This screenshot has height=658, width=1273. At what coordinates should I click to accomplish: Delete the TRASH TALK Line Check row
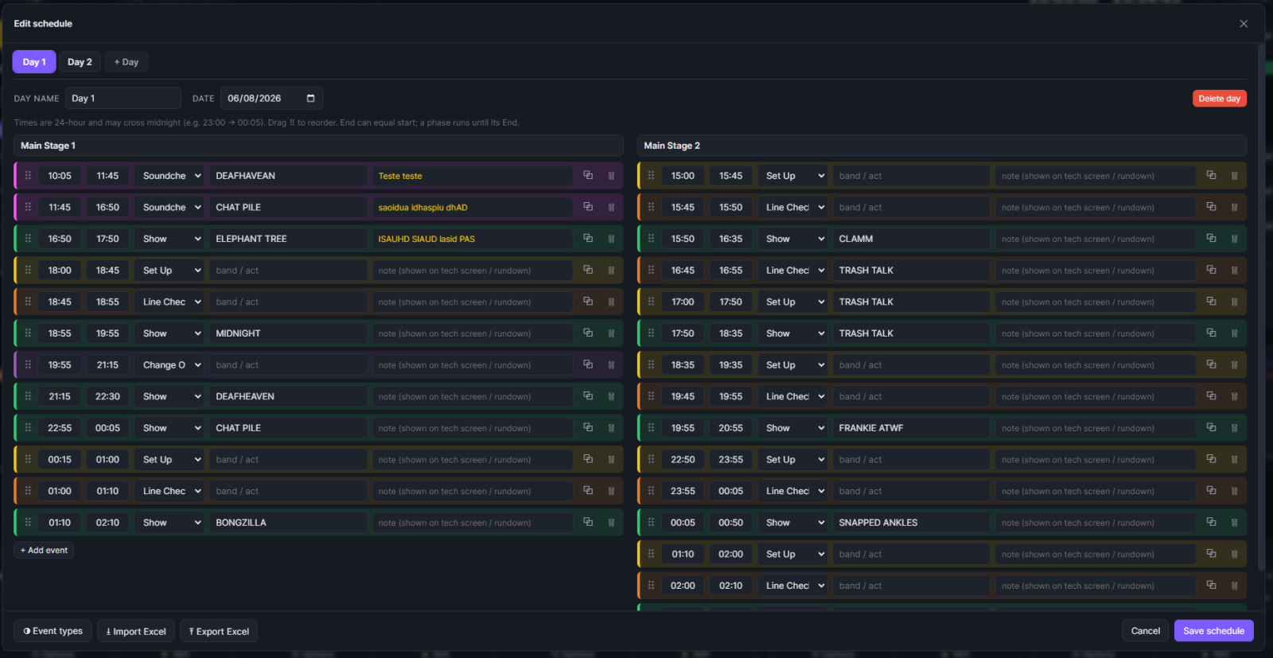[1234, 271]
